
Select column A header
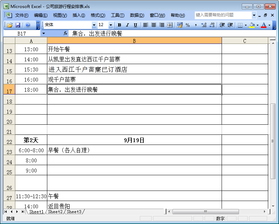coord(31,41)
